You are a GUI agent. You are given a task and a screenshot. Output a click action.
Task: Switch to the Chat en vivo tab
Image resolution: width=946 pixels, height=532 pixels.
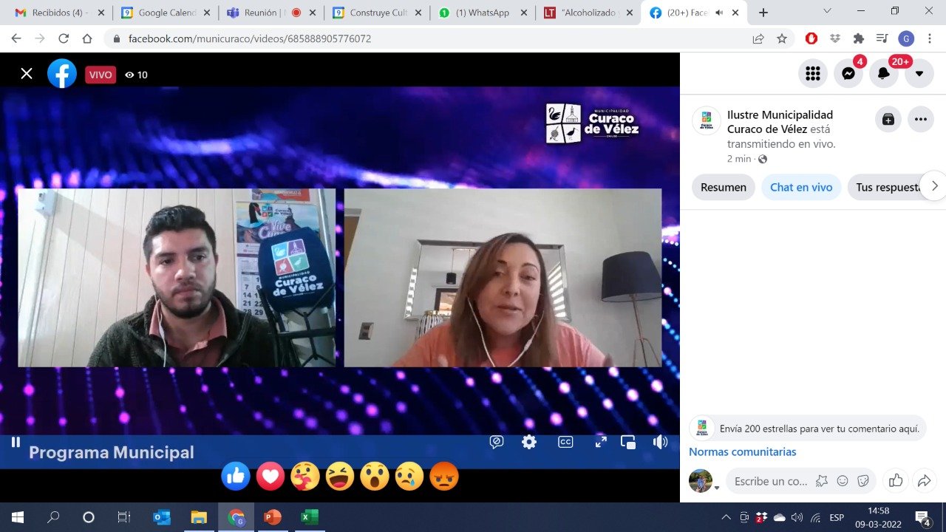pos(801,187)
